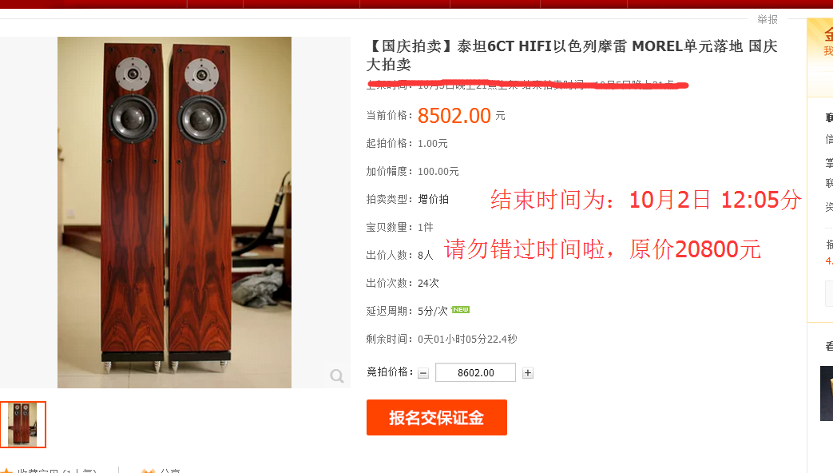Click the 8人 bidder count value
Image resolution: width=833 pixels, height=473 pixels.
pyautogui.click(x=425, y=255)
